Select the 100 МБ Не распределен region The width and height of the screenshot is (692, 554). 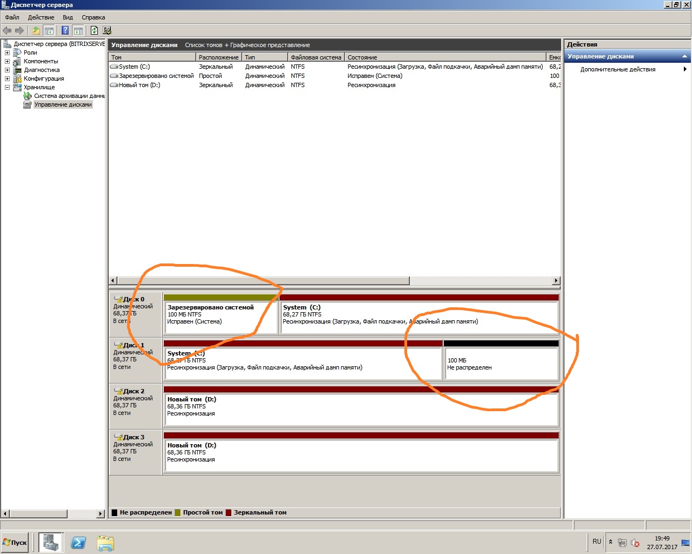click(501, 360)
